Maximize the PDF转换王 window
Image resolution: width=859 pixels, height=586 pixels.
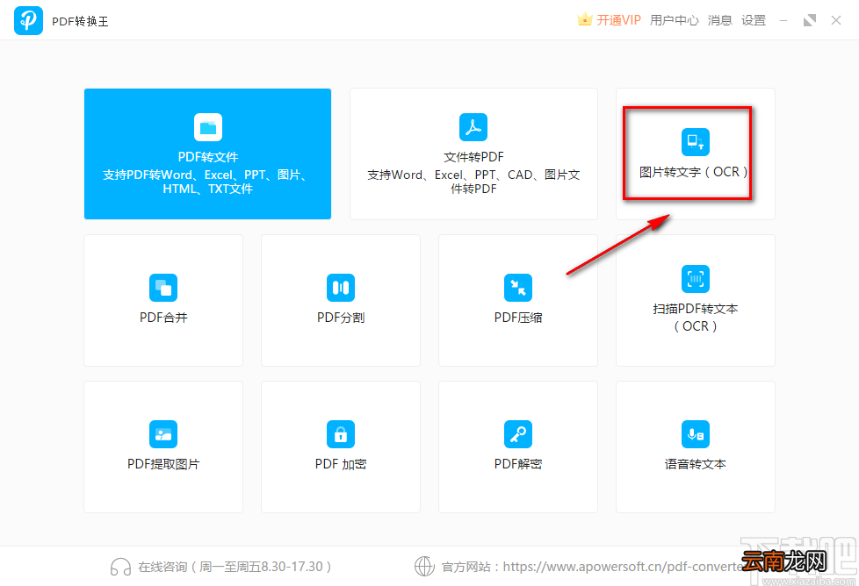[x=810, y=20]
